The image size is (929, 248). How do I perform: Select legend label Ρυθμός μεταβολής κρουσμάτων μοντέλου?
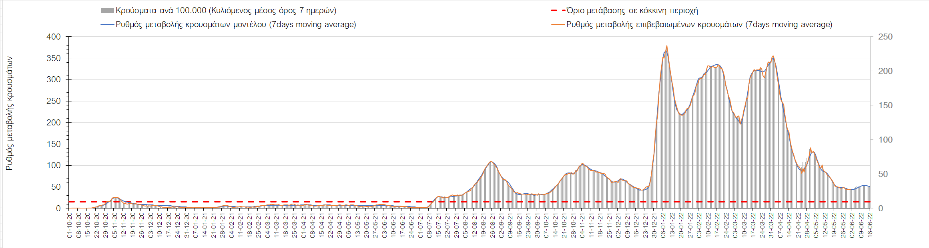[x=236, y=25]
